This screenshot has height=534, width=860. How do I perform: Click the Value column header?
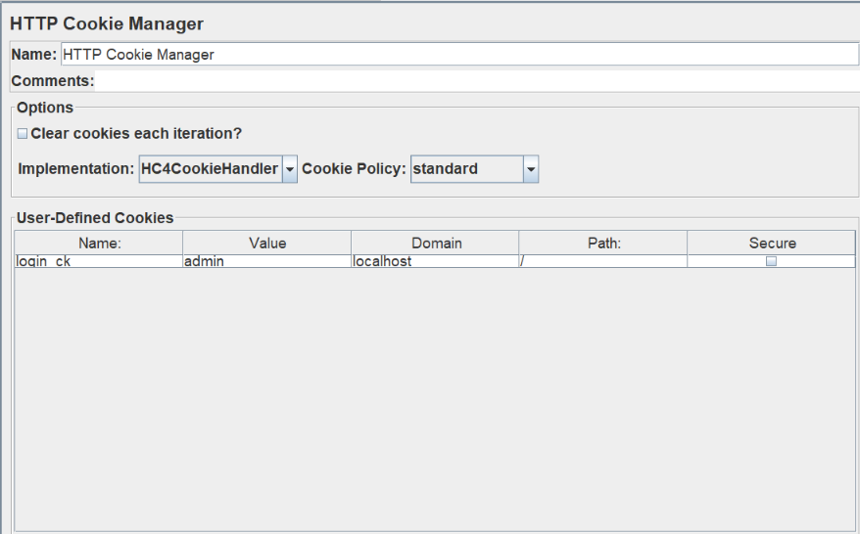tap(266, 243)
